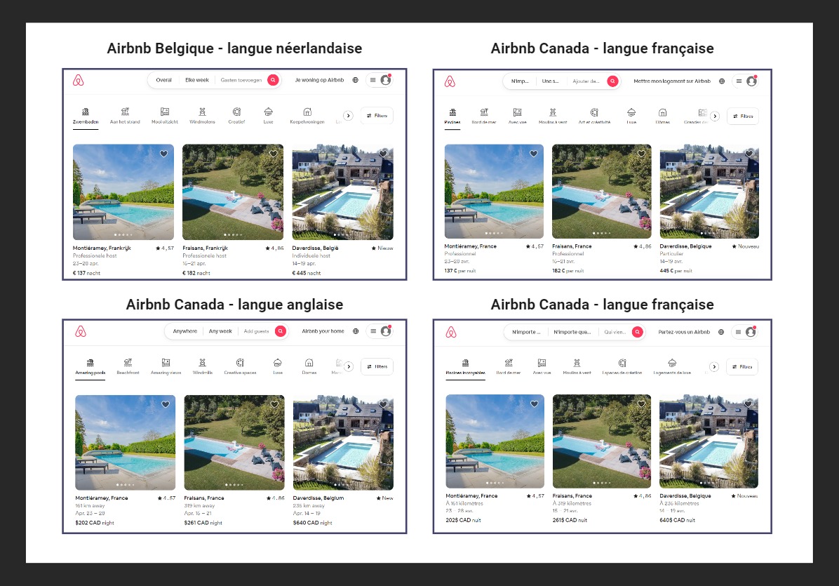The width and height of the screenshot is (839, 586).
Task: Favorite the listing priced 137 € par nuit
Action: (533, 154)
